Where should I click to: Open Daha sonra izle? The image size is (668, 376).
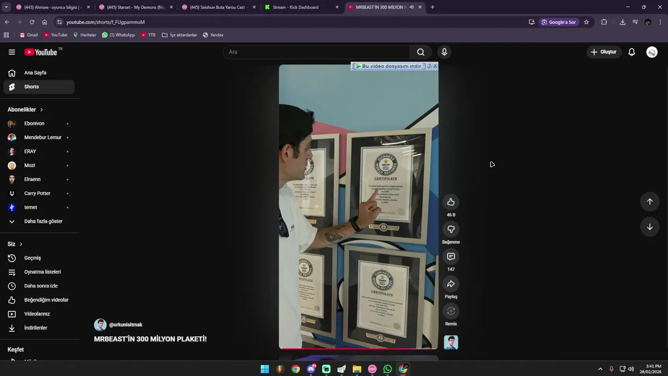coord(40,286)
